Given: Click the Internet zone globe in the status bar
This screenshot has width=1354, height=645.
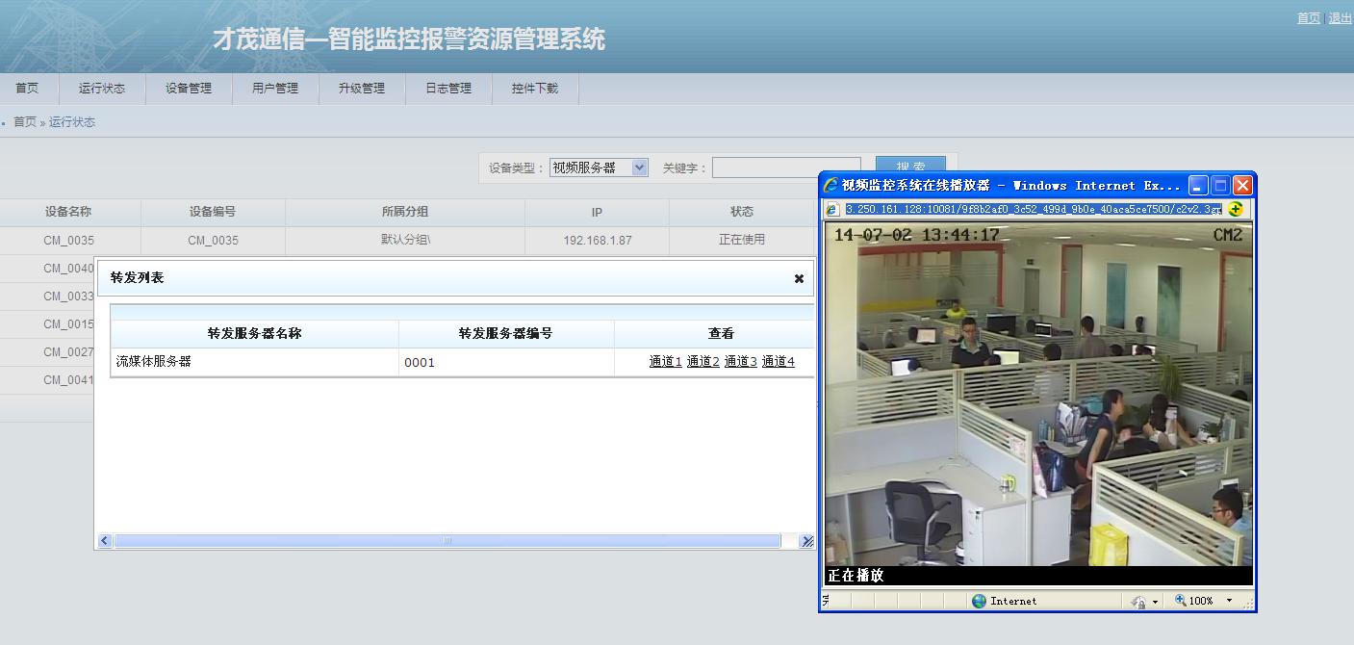Looking at the screenshot, I should pyautogui.click(x=980, y=601).
